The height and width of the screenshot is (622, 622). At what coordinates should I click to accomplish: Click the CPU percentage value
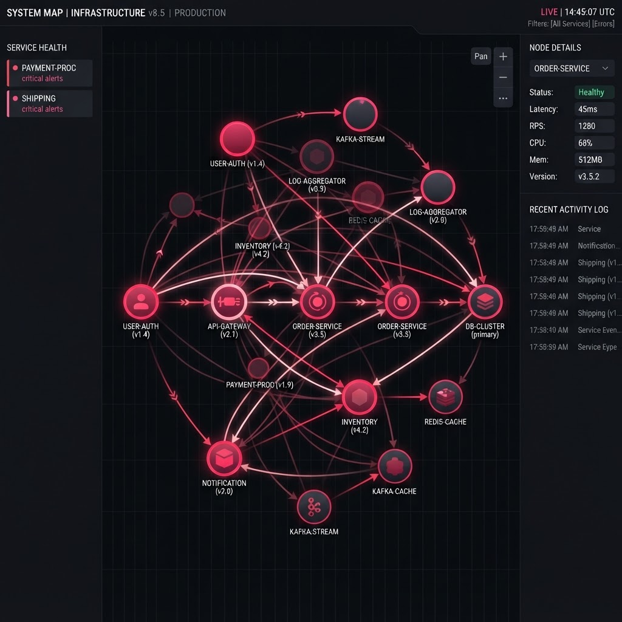(x=594, y=143)
